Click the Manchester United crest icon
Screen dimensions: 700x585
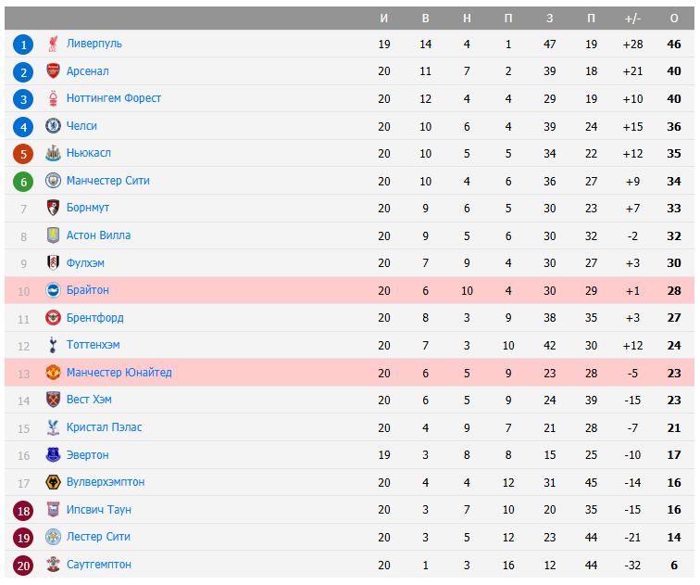(53, 373)
